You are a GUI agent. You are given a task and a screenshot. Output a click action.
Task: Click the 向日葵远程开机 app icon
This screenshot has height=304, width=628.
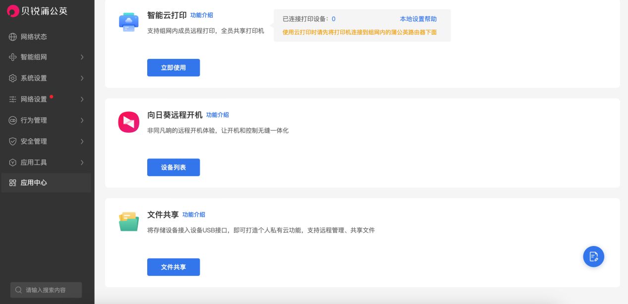point(129,122)
